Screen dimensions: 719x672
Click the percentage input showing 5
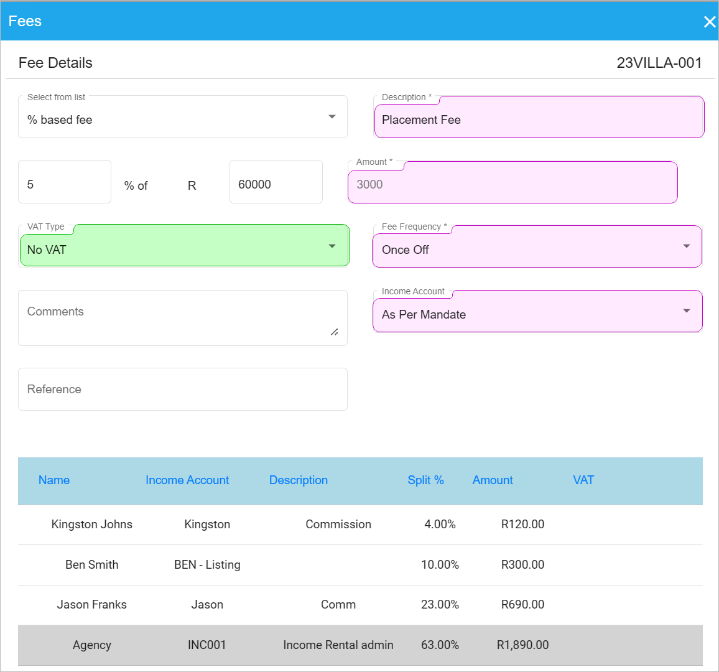(65, 183)
